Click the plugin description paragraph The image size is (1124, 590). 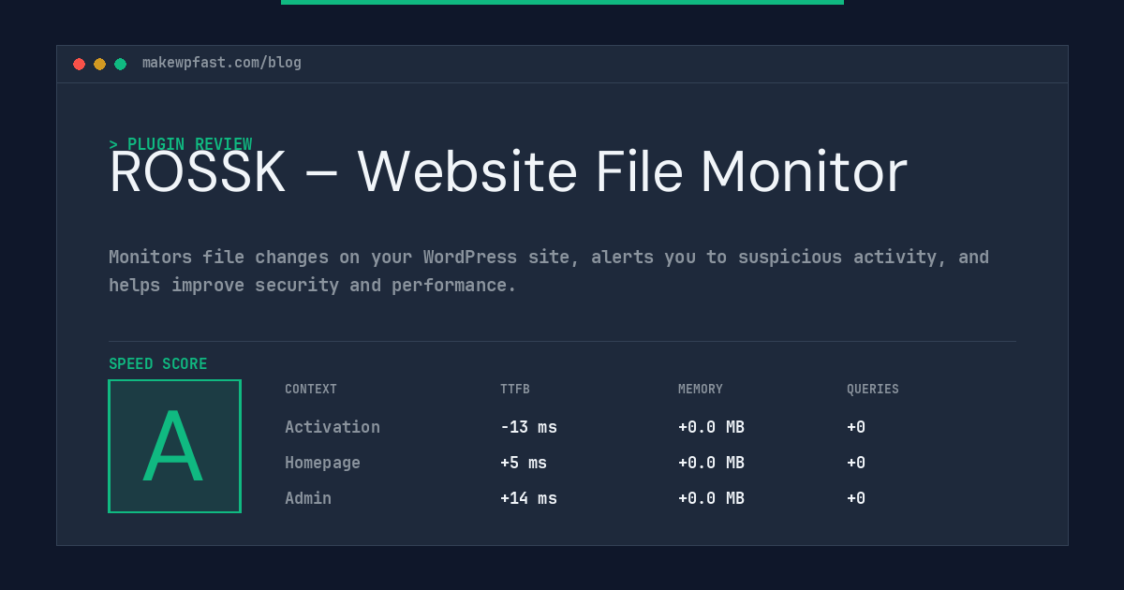(549, 271)
